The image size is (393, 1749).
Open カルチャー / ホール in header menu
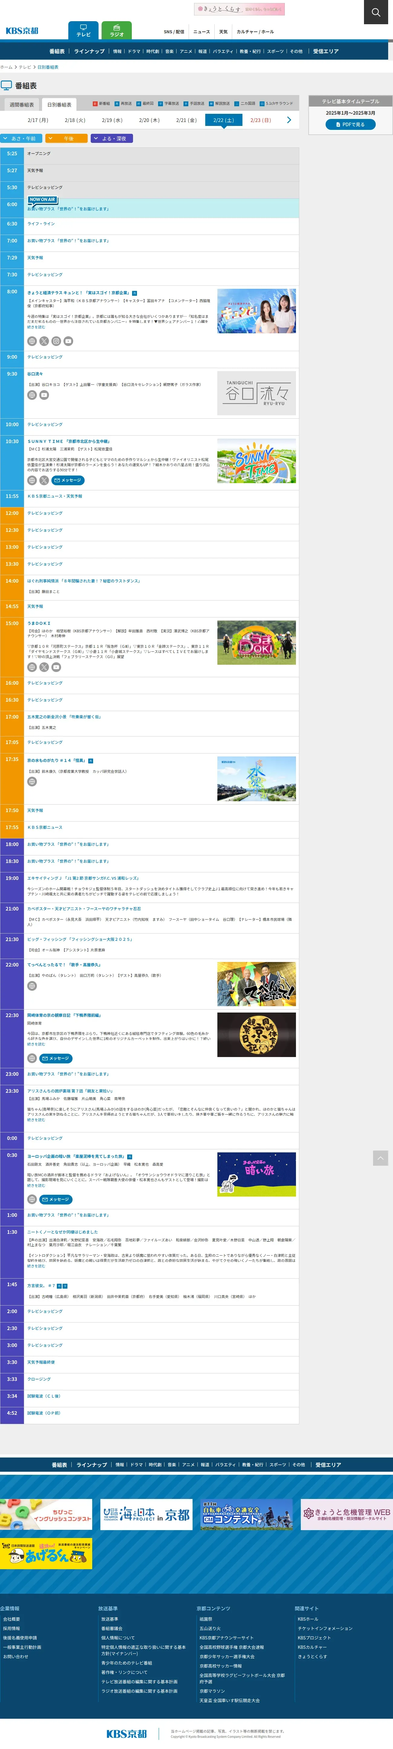pos(255,32)
